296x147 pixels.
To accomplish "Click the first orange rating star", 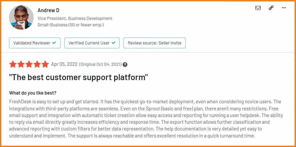I will [13, 64].
